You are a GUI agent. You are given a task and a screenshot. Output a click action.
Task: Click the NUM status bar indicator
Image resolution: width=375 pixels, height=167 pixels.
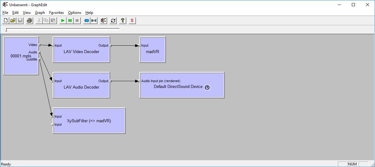pyautogui.click(x=352, y=164)
